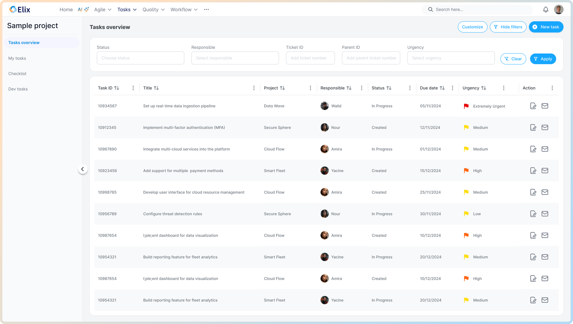Open the three-dot menu in the top navigation

206,9
